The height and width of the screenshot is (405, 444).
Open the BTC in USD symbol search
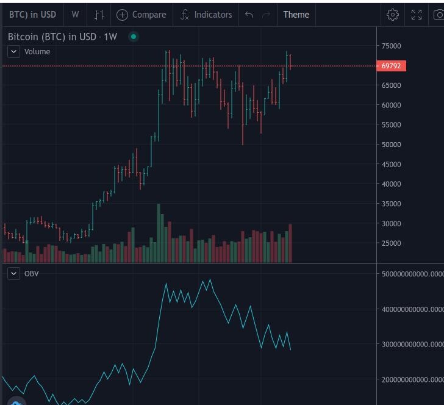(x=33, y=15)
